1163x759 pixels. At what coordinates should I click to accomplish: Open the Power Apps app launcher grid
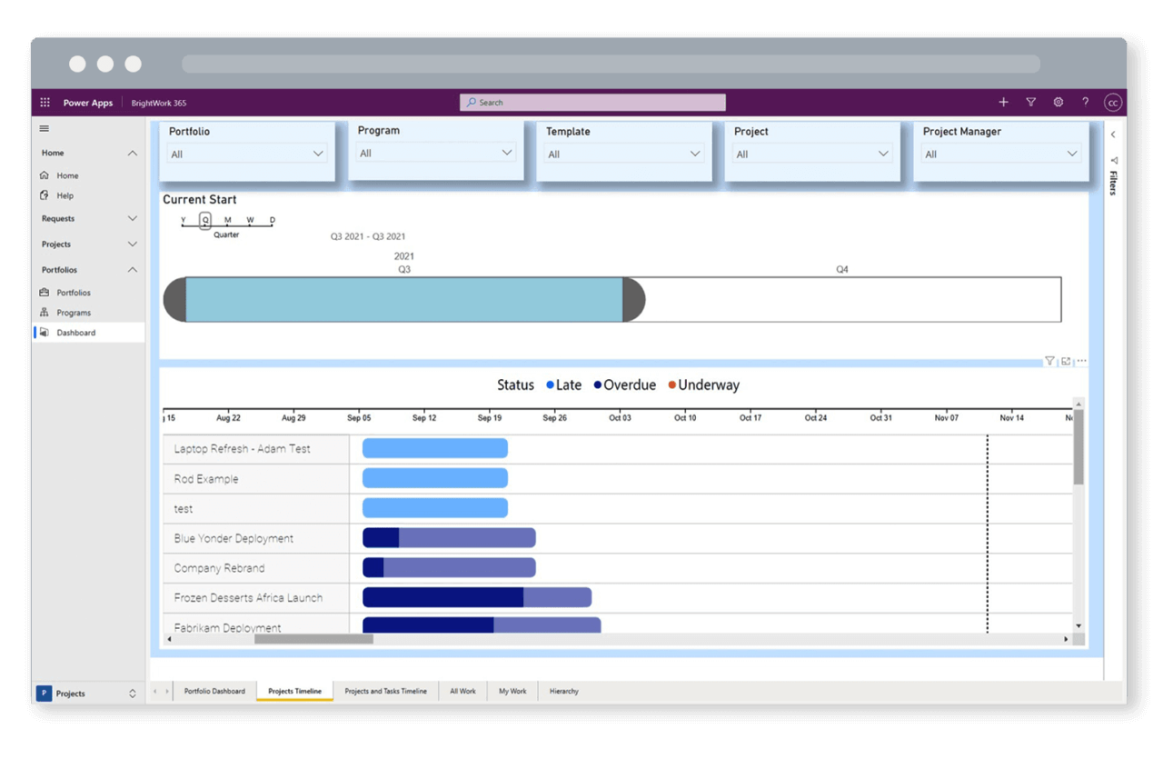44,102
